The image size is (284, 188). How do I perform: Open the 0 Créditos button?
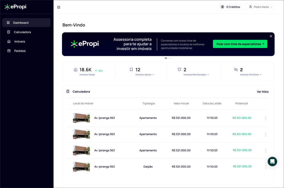(231, 7)
